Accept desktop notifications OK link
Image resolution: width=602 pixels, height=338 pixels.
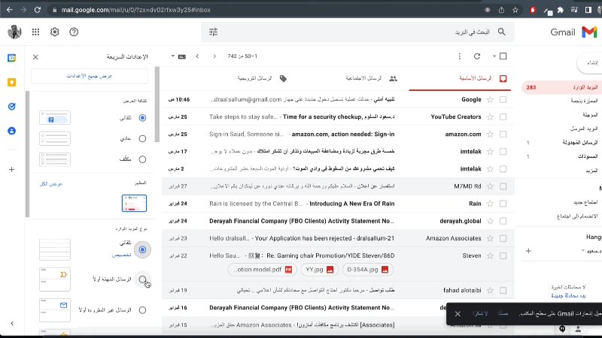point(503,313)
